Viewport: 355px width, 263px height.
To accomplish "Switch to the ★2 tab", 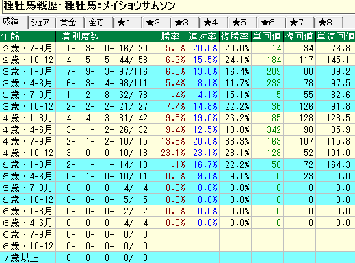I will coord(157,23).
